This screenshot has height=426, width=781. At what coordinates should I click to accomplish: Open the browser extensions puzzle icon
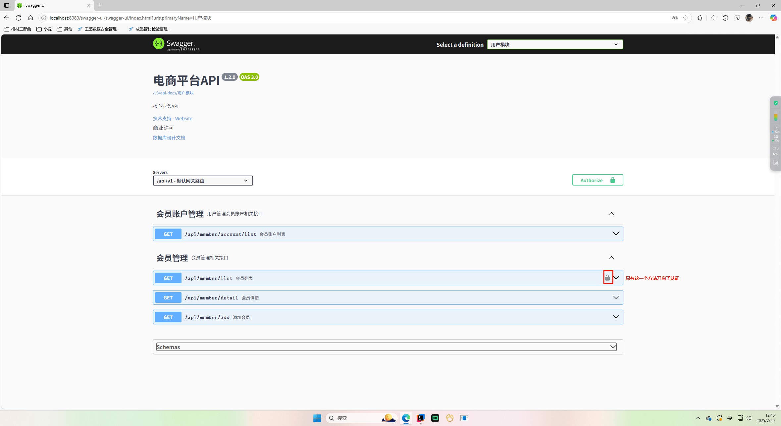click(x=700, y=18)
